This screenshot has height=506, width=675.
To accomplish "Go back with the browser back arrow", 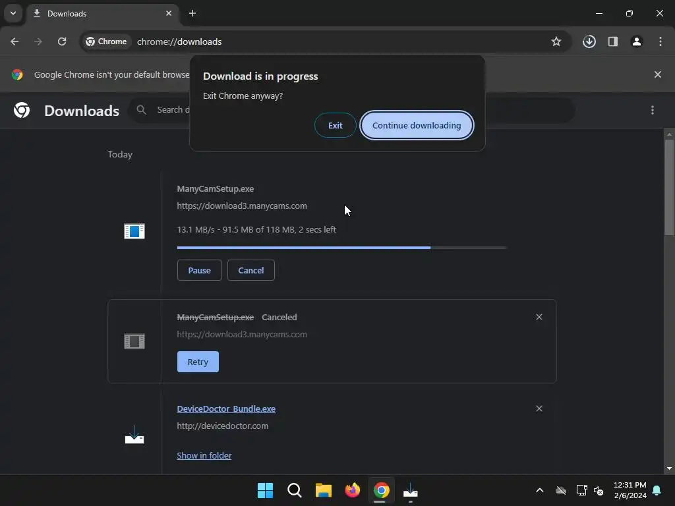I will pos(15,42).
